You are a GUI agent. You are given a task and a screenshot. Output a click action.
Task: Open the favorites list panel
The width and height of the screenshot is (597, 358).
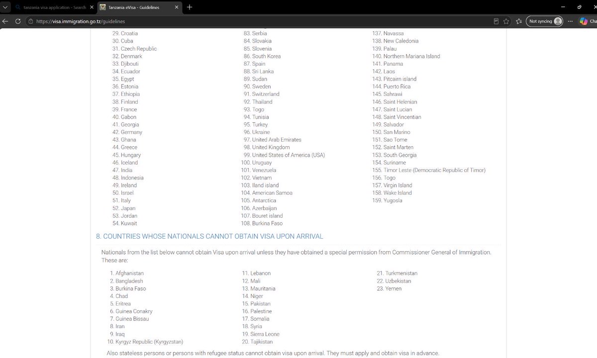519,21
